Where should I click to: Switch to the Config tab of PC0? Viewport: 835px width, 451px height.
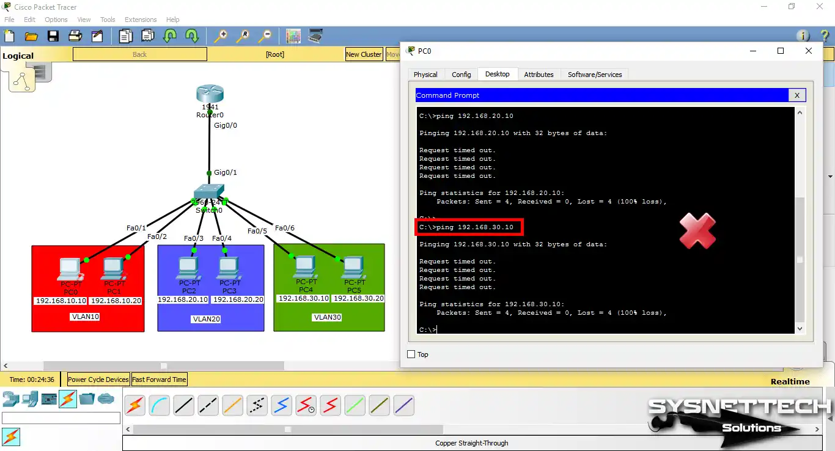pyautogui.click(x=461, y=74)
